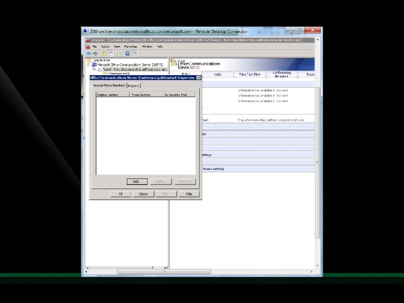Click the Edit... button in the dialog
Screen dimensions: 404x303
coord(161,182)
